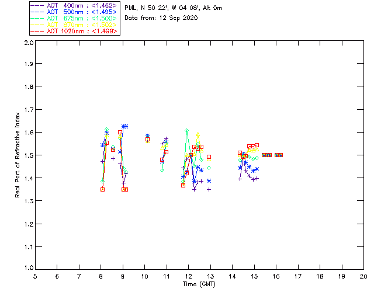
Task: Click the 8 x-axis tick label
Action: 101,276
